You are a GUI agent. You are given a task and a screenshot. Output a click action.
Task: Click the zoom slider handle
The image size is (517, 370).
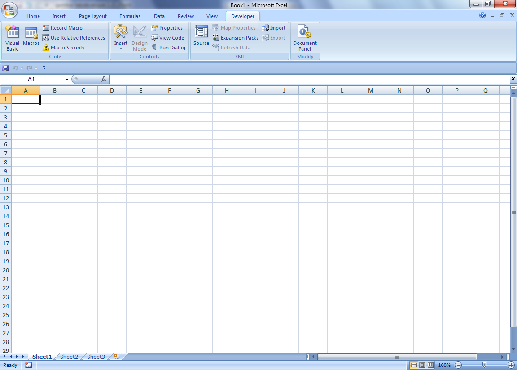[x=484, y=365]
